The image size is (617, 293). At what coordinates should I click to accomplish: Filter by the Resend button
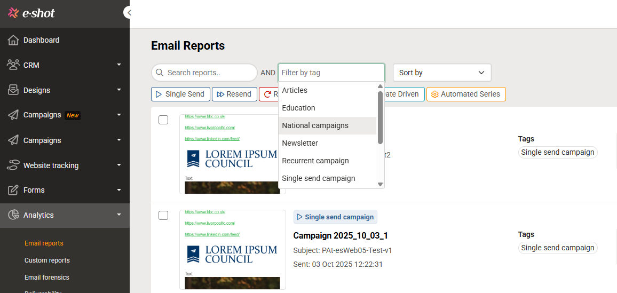point(234,94)
